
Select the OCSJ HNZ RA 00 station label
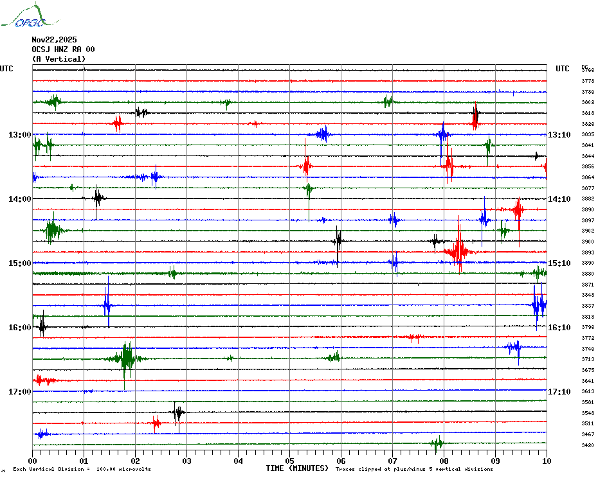63,49
